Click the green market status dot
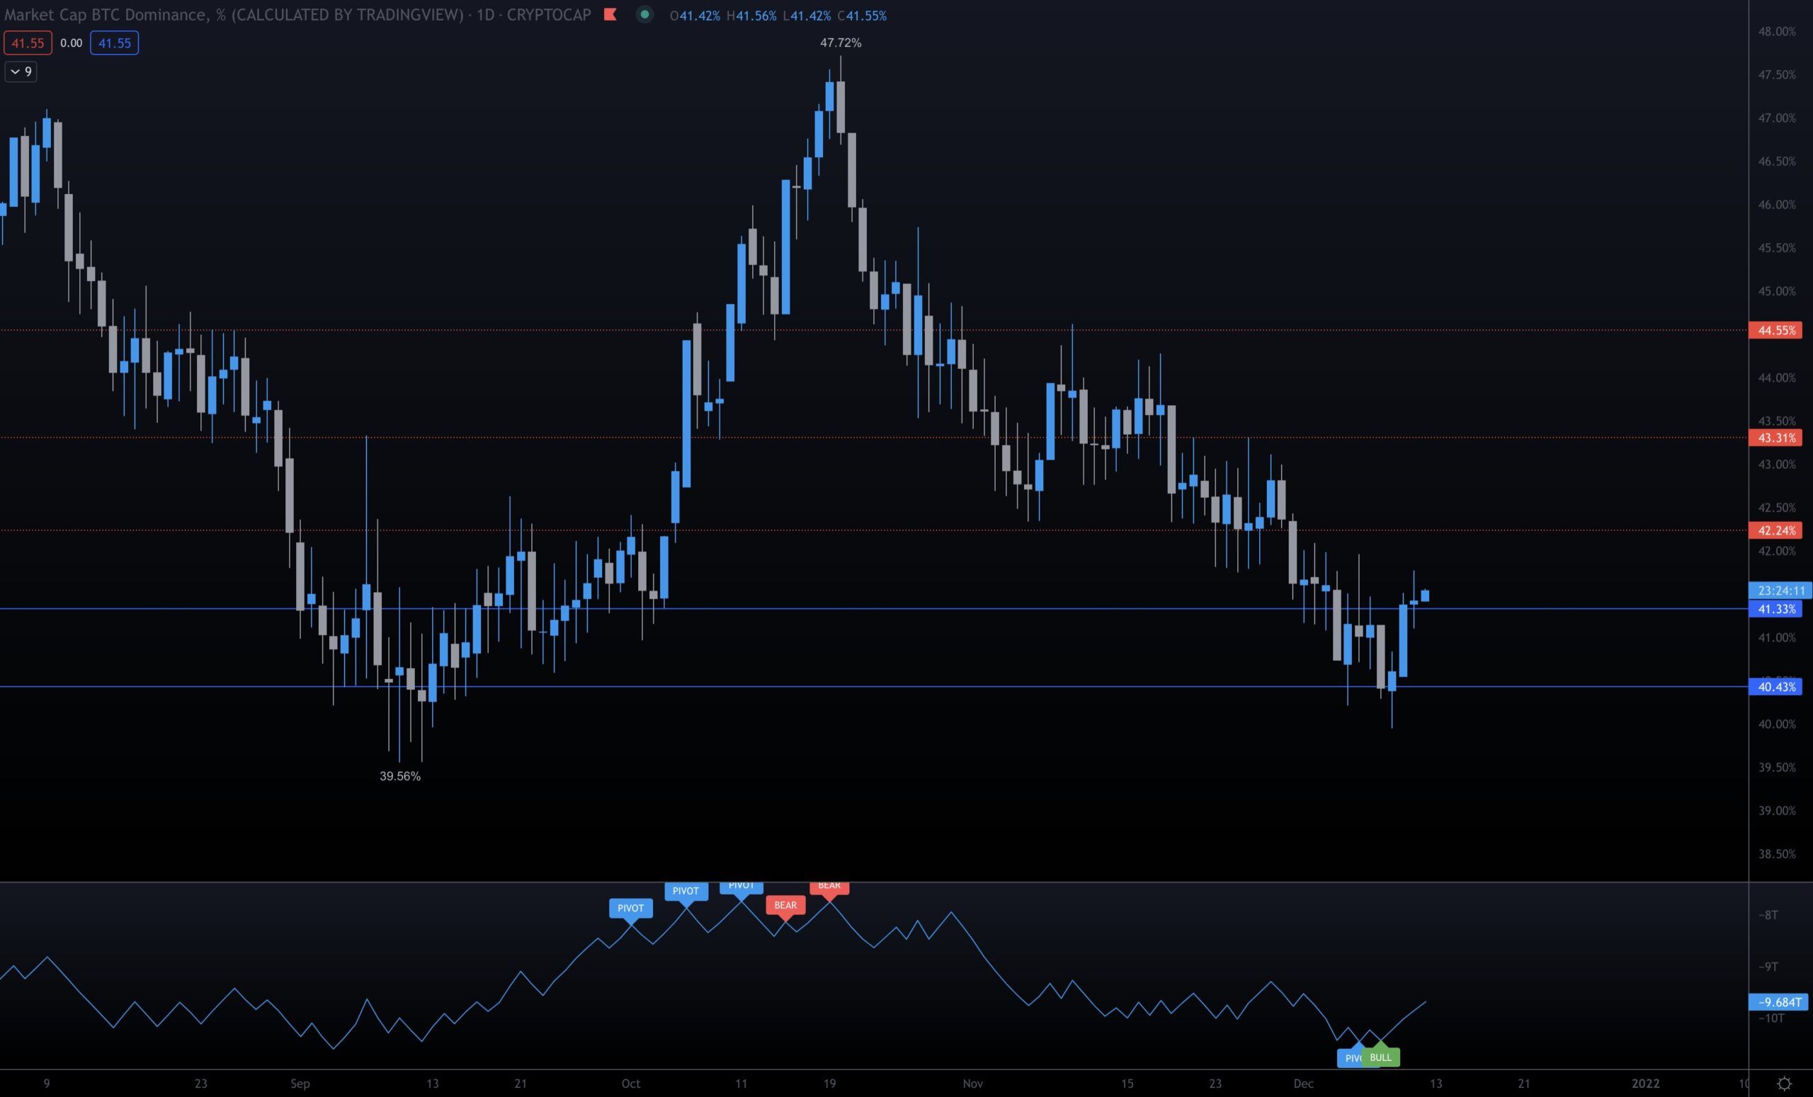This screenshot has height=1097, width=1813. coord(644,15)
